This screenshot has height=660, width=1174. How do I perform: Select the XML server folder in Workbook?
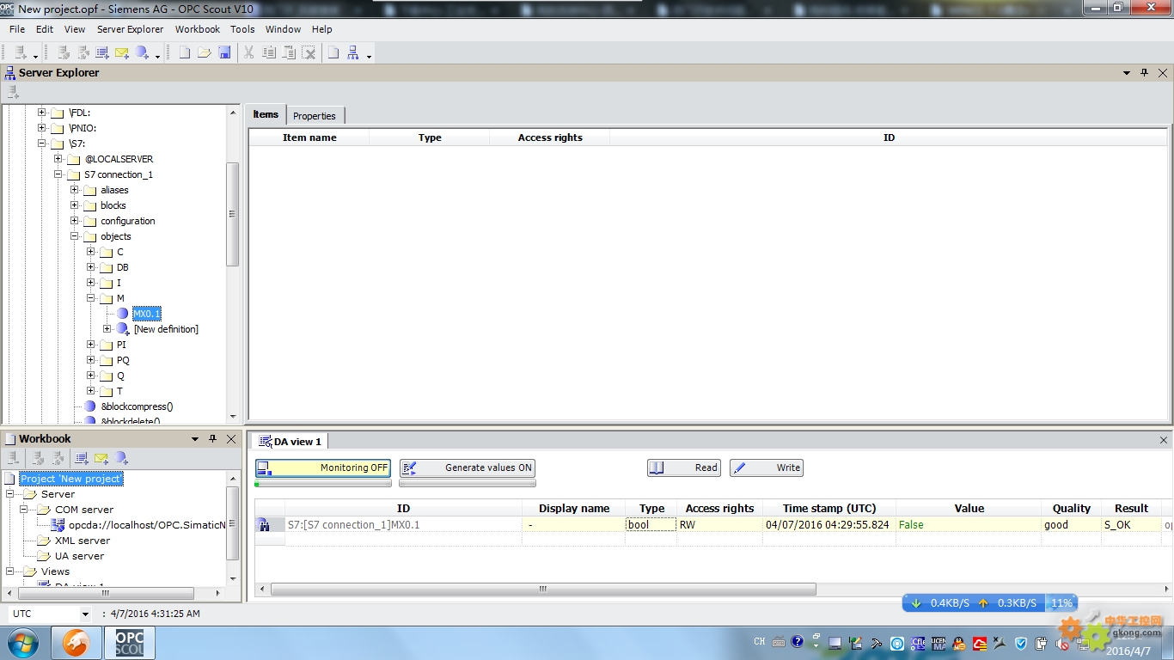tap(83, 541)
